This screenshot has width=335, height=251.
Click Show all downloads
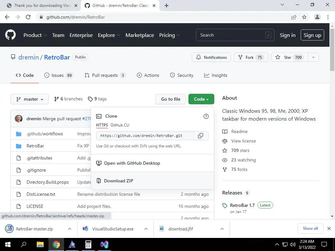[x=310, y=228]
